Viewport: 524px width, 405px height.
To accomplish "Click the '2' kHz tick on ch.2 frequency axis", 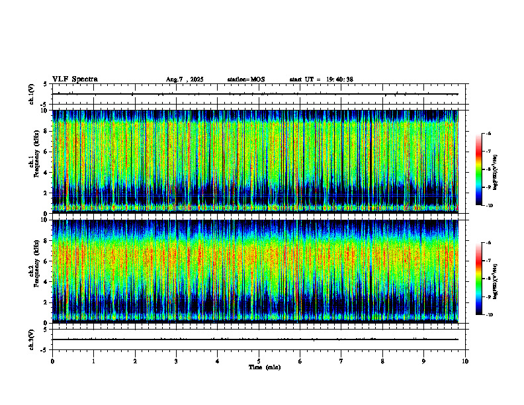I will pyautogui.click(x=46, y=302).
